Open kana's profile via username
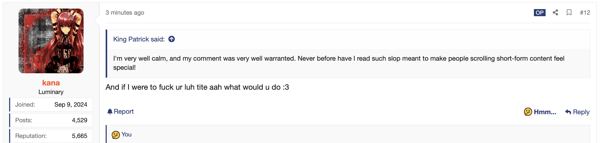This screenshot has width=603, height=143. point(51,83)
